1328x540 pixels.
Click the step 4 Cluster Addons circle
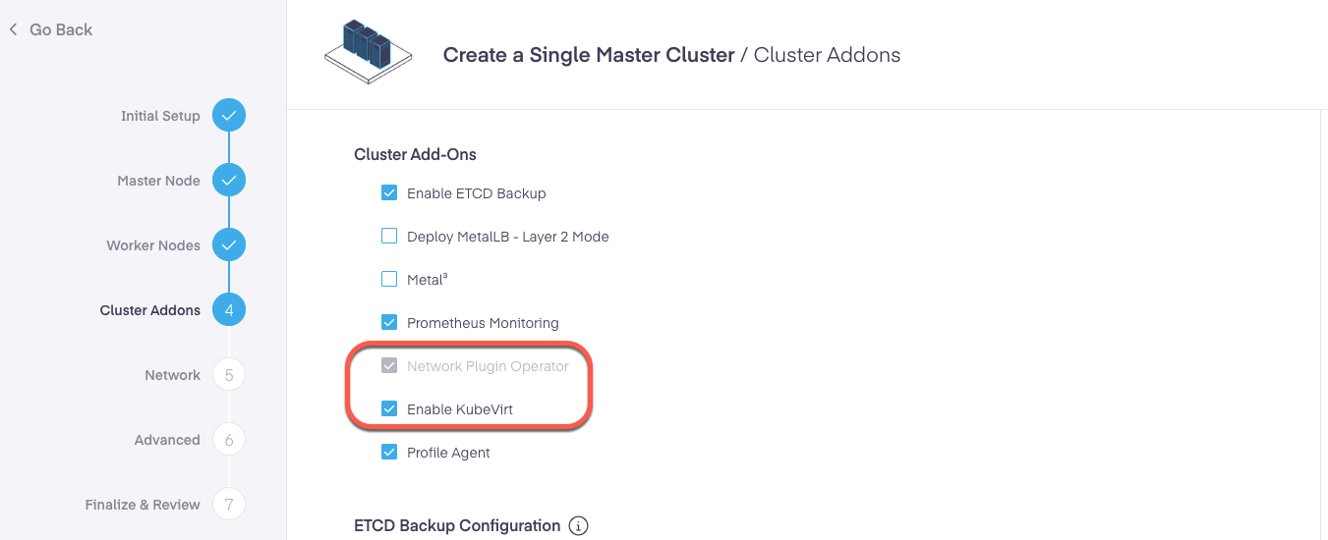point(229,310)
